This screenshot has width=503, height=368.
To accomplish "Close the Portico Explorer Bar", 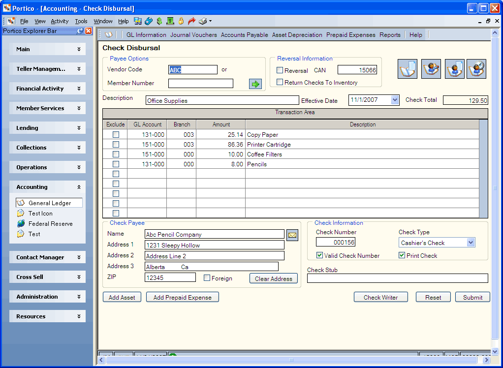I will point(88,31).
